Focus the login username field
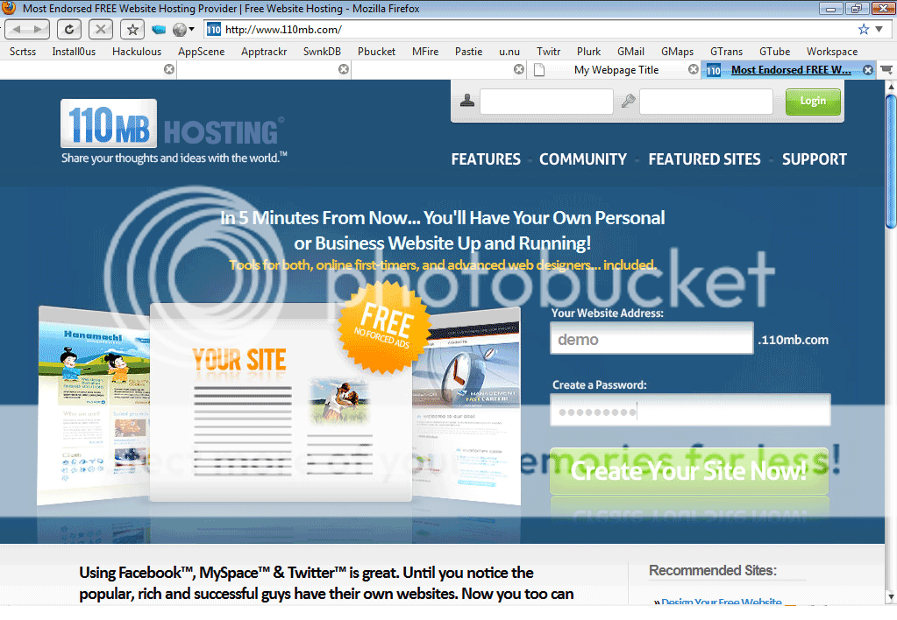The image size is (897, 620). pos(546,102)
